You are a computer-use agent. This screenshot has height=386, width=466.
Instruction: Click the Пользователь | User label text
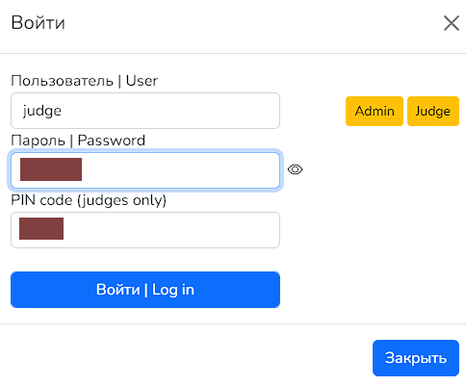(85, 81)
